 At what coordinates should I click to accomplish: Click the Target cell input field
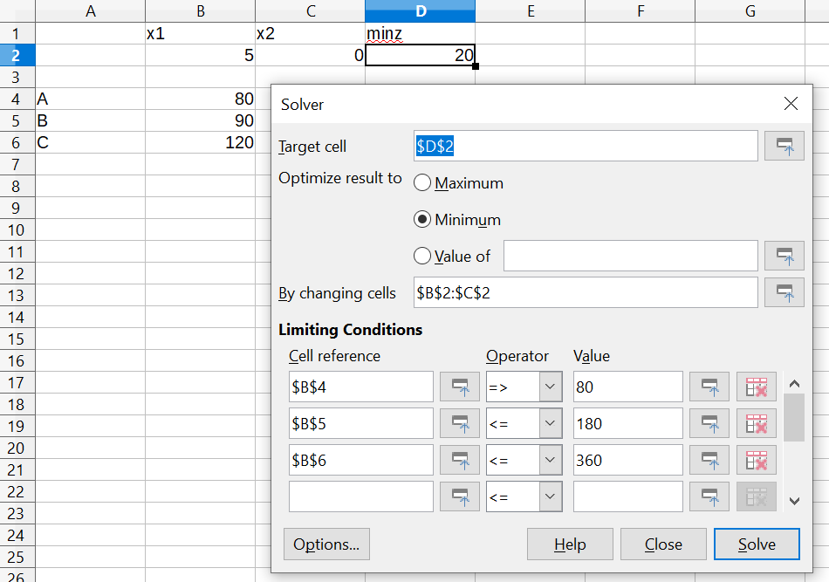(586, 146)
